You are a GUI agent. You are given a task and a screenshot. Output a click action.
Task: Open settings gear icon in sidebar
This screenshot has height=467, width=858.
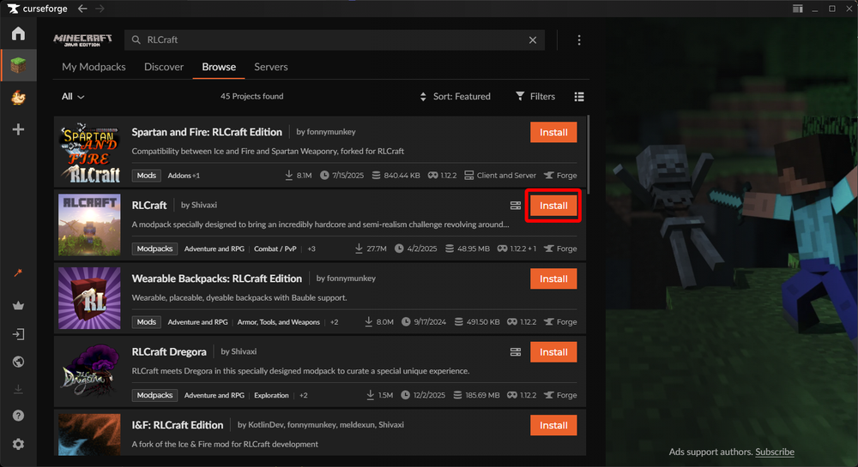(18, 444)
